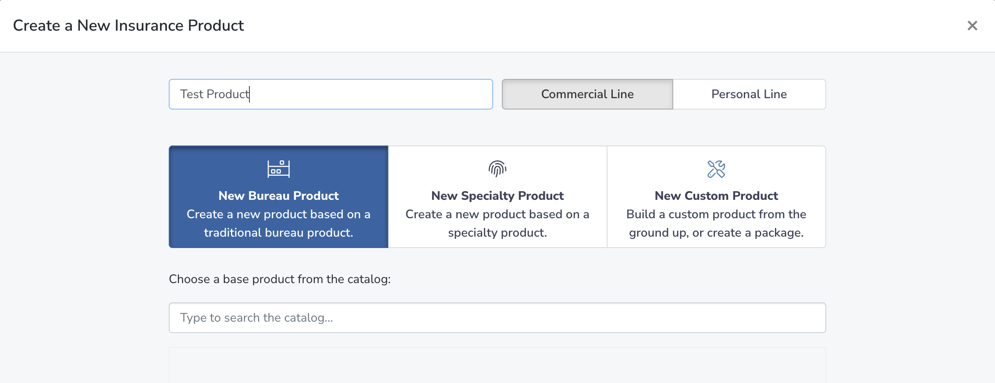
Task: Click the 'Type to search the catalog' placeholder
Action: coord(256,318)
